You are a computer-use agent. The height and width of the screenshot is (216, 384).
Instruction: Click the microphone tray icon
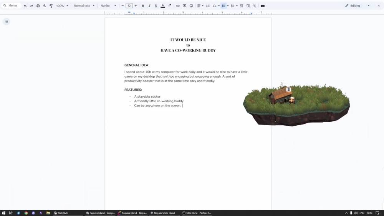point(351,213)
